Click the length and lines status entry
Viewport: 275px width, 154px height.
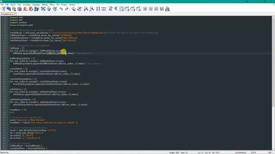pos(178,153)
